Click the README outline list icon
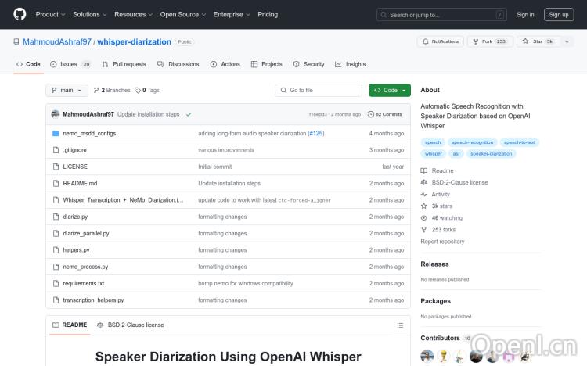Viewport: 587px width, 366px height. tap(400, 325)
